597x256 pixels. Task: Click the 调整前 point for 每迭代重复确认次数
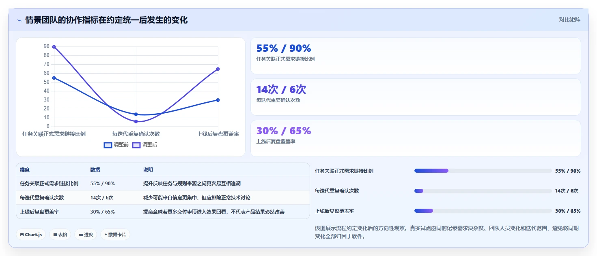coord(136,114)
